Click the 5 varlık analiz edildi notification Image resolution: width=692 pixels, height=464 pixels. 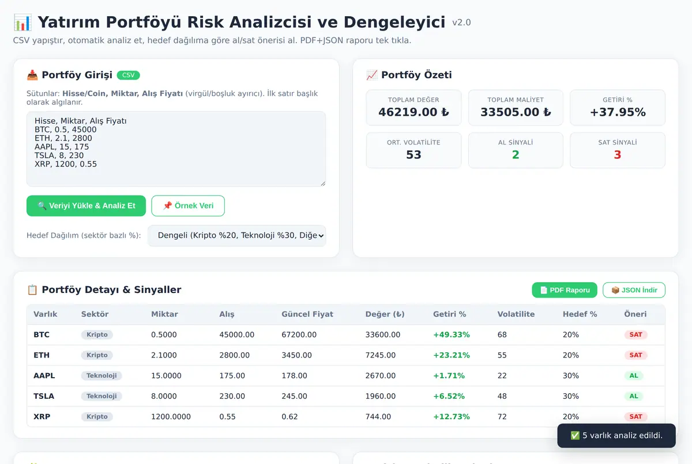616,436
